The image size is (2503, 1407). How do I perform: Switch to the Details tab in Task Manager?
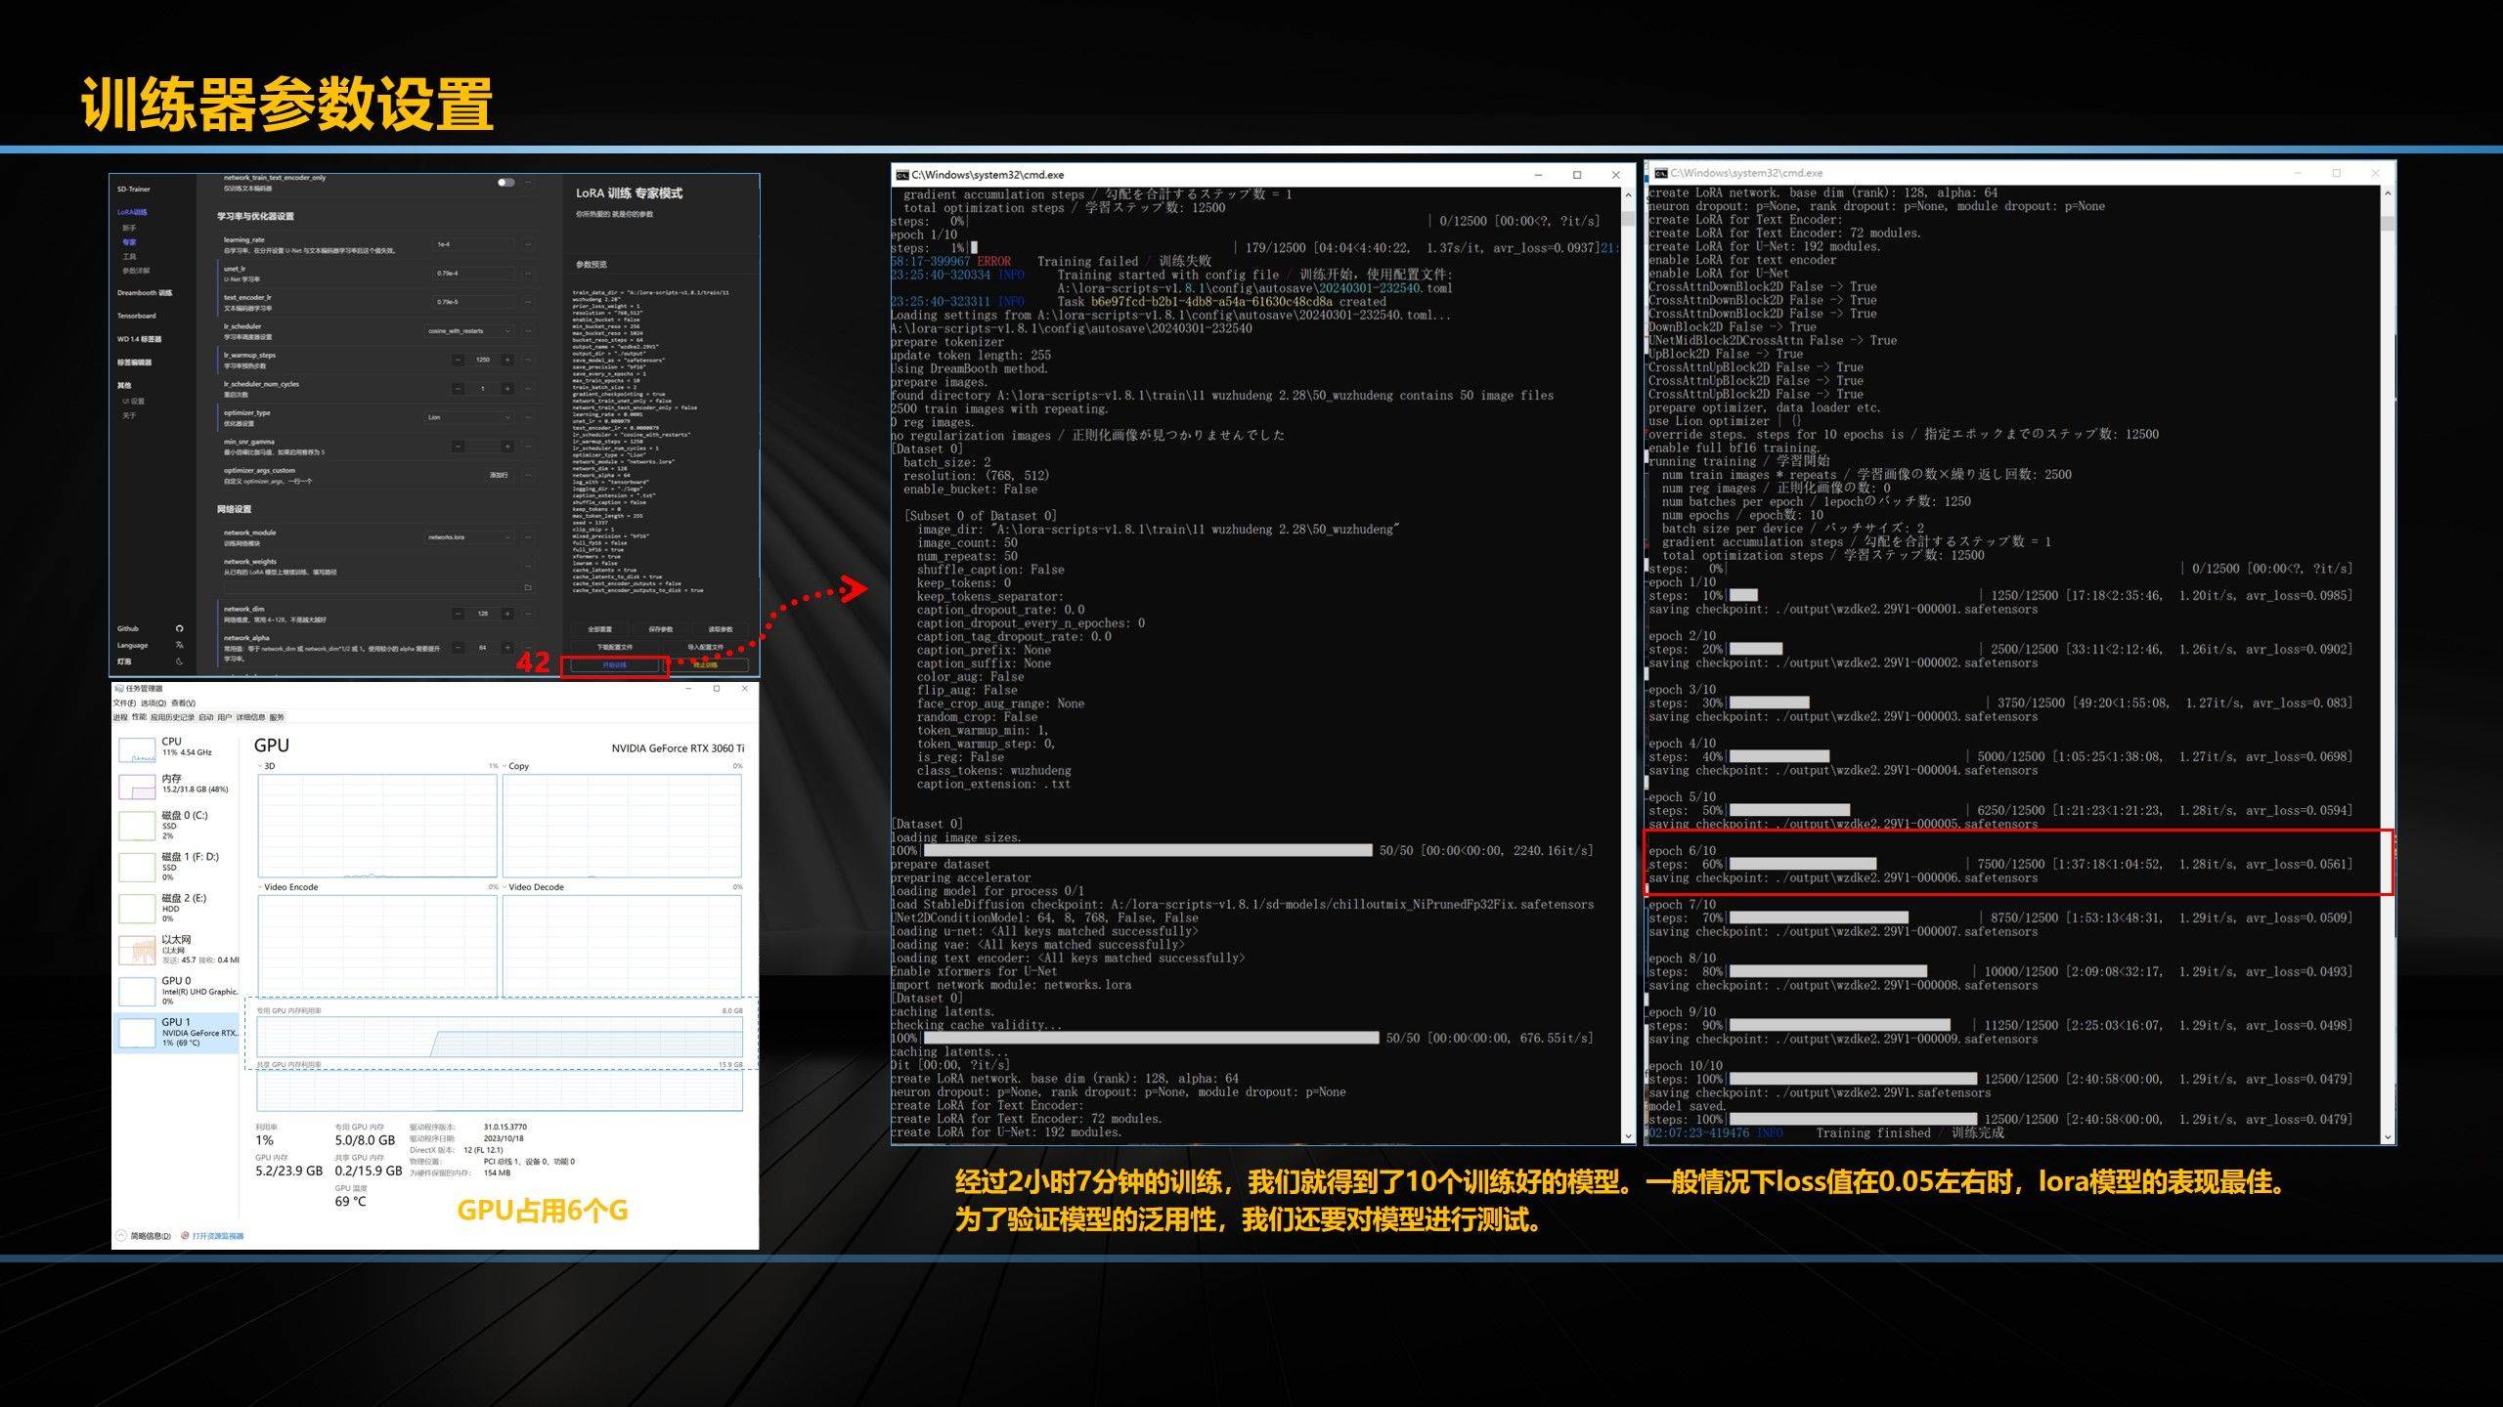250,717
